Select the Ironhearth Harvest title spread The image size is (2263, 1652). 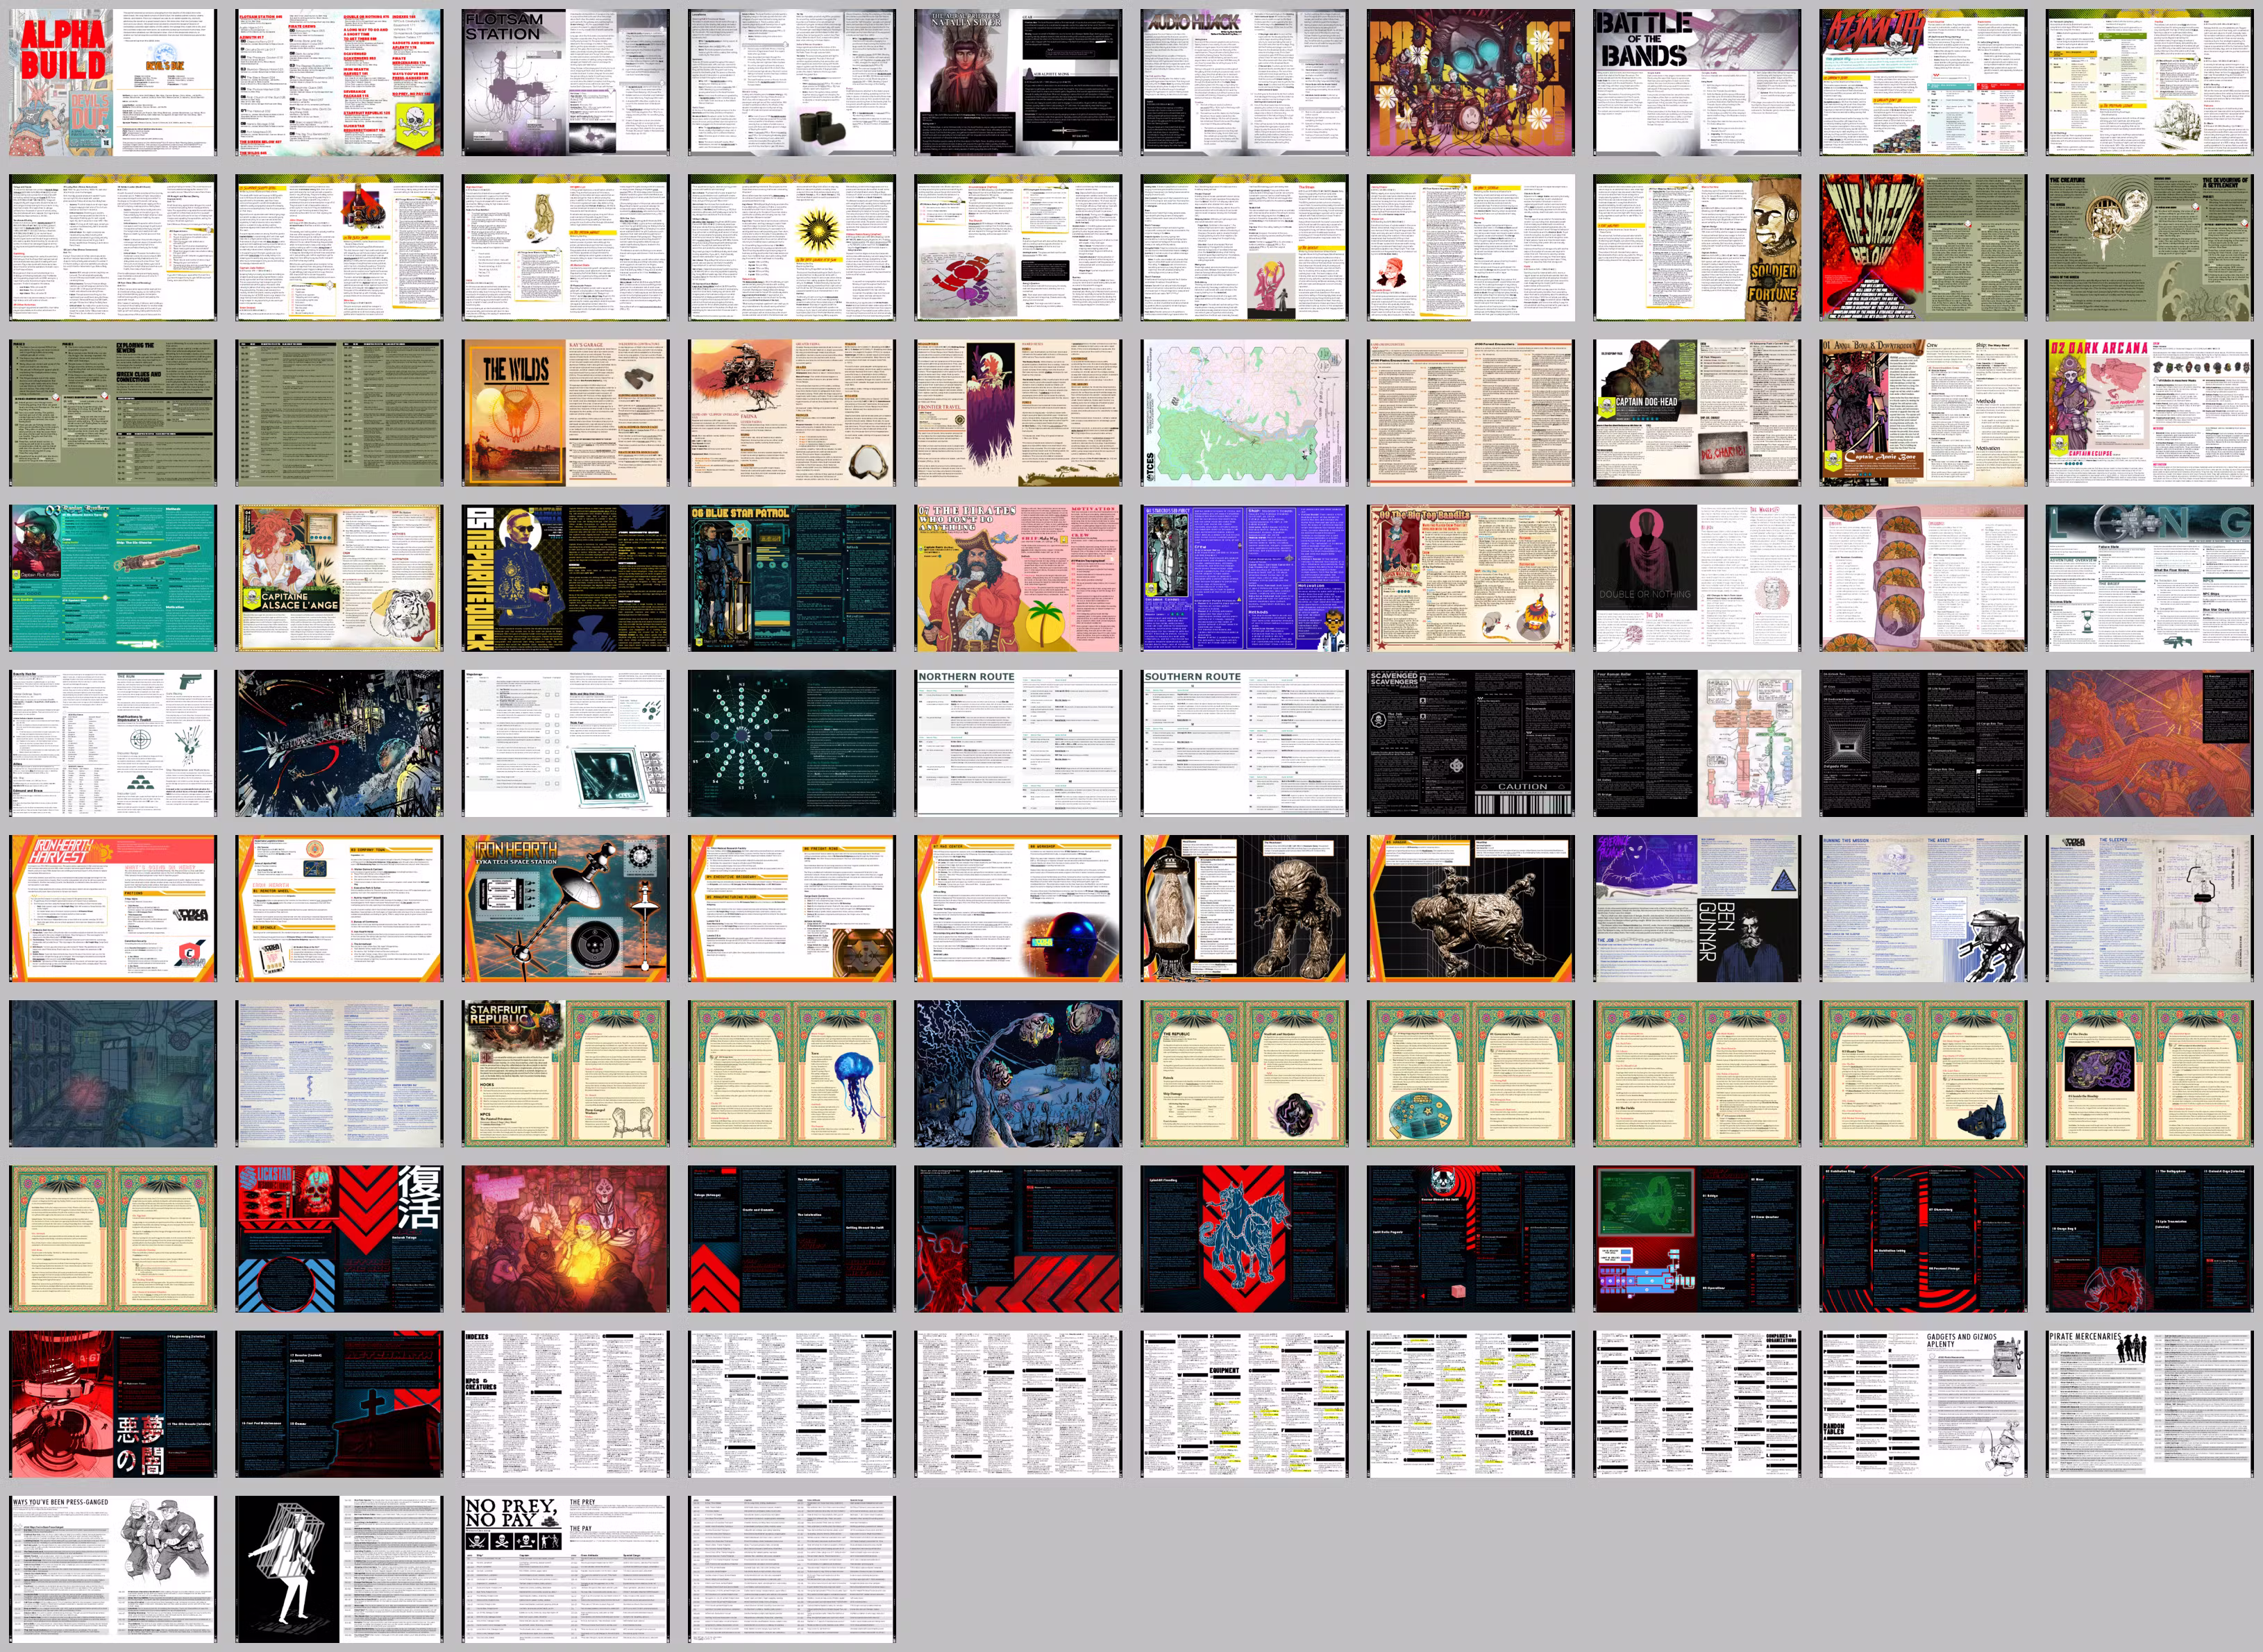pos(112,908)
